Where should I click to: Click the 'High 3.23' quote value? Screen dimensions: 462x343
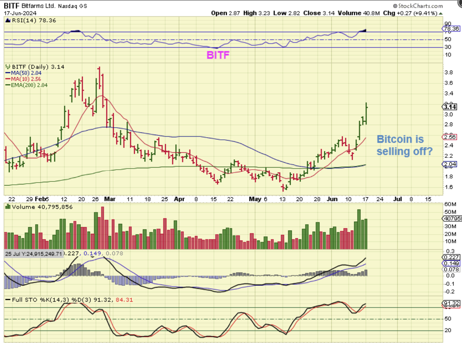(256, 13)
